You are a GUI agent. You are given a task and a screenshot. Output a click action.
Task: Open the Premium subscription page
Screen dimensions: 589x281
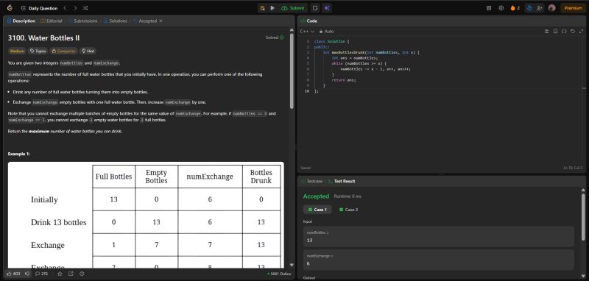574,8
